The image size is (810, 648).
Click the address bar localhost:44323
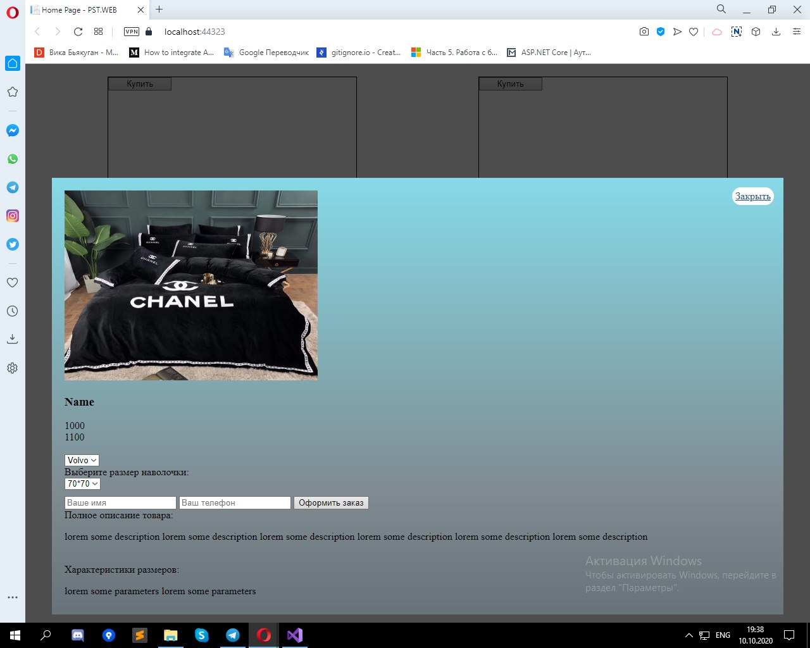coord(195,32)
